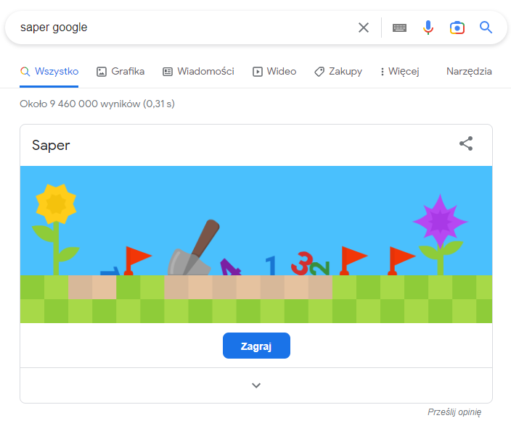Screen dimensions: 511x426
Task: Open the Wiadomości tab
Action: (x=198, y=71)
